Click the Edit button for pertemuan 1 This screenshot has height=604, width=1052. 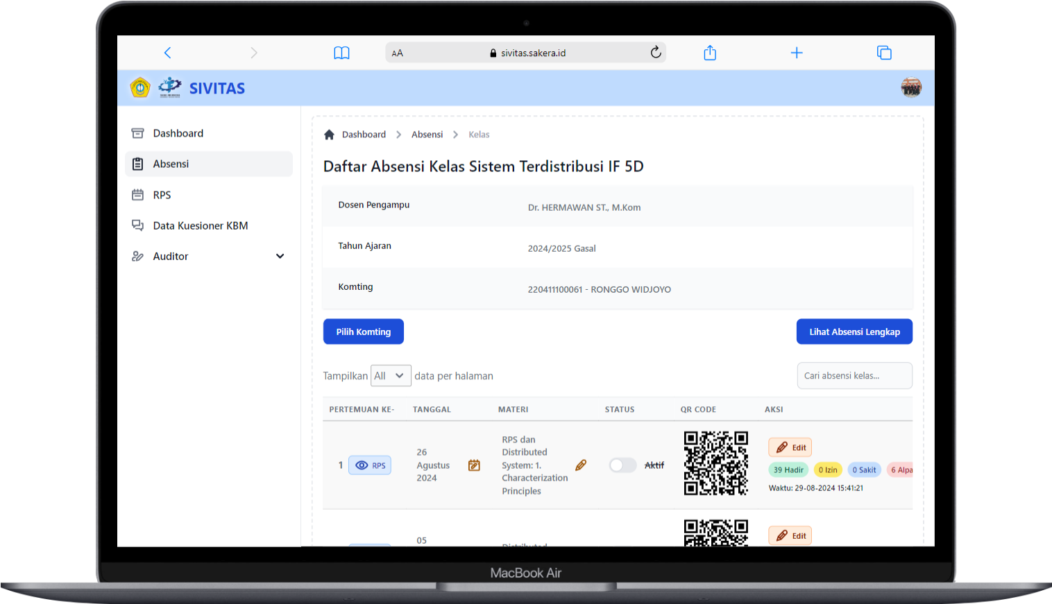coord(790,447)
